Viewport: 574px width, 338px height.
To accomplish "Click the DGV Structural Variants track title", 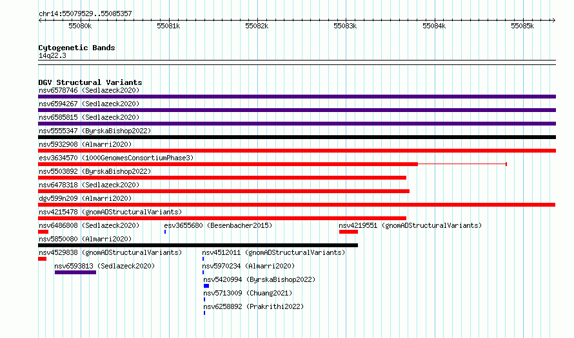I will pyautogui.click(x=90, y=82).
